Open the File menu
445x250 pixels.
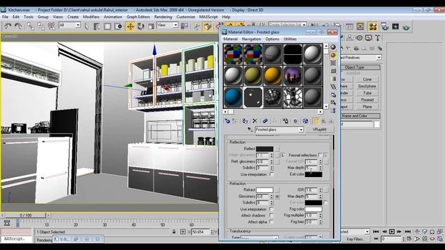(6, 17)
